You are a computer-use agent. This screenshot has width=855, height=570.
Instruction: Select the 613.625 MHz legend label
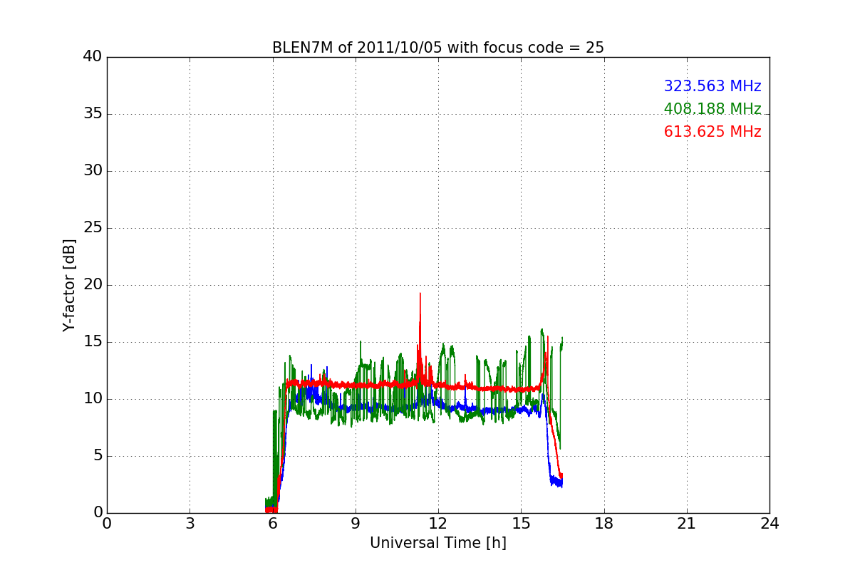tap(712, 132)
